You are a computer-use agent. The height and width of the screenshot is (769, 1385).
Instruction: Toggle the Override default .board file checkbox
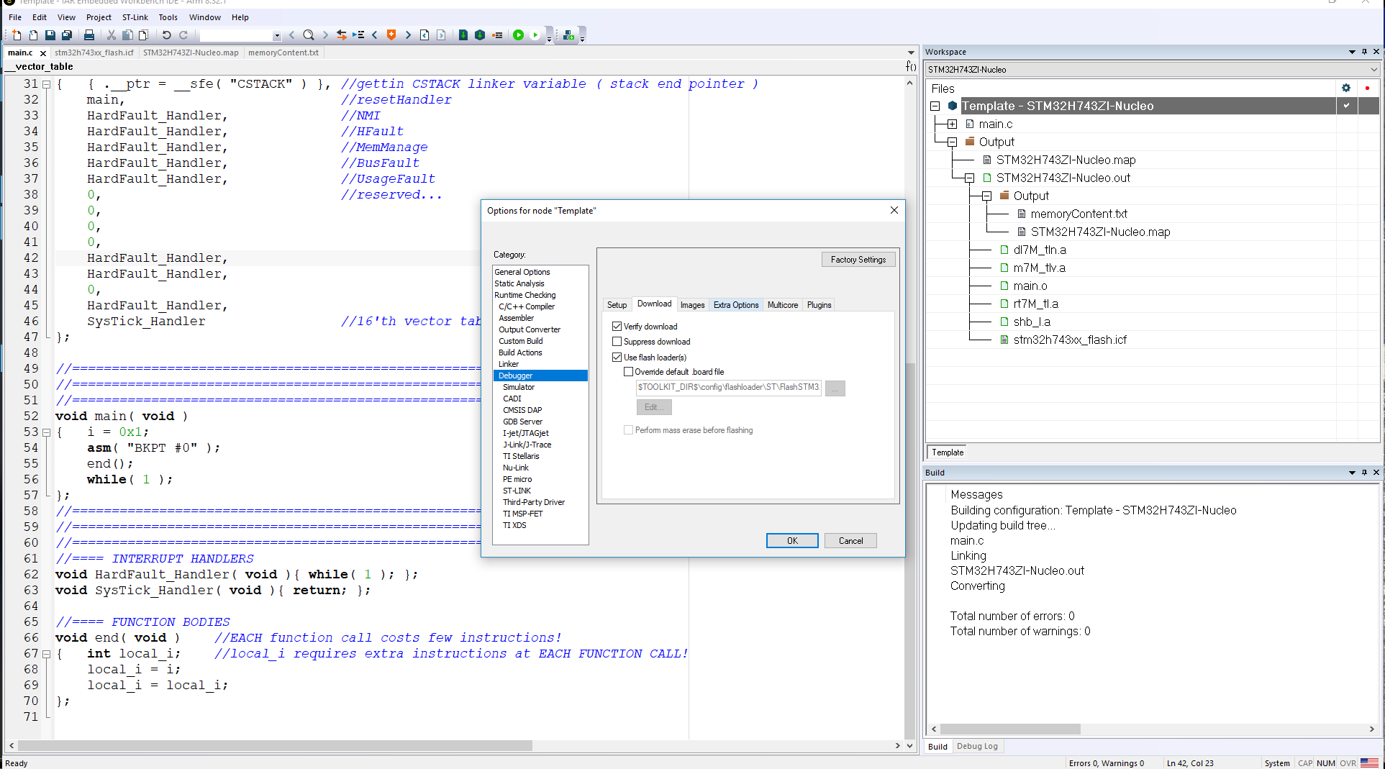coord(629,372)
